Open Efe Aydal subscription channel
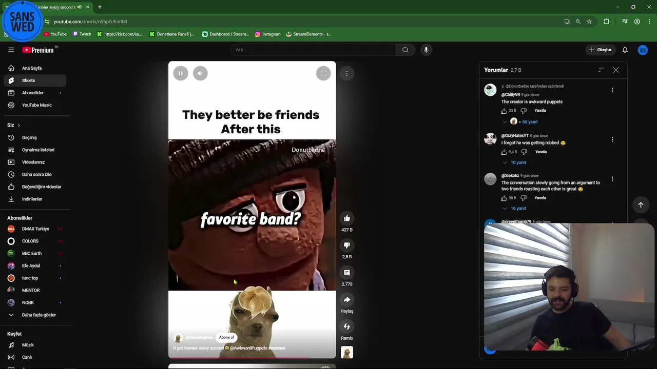This screenshot has width=657, height=369. tap(35, 265)
